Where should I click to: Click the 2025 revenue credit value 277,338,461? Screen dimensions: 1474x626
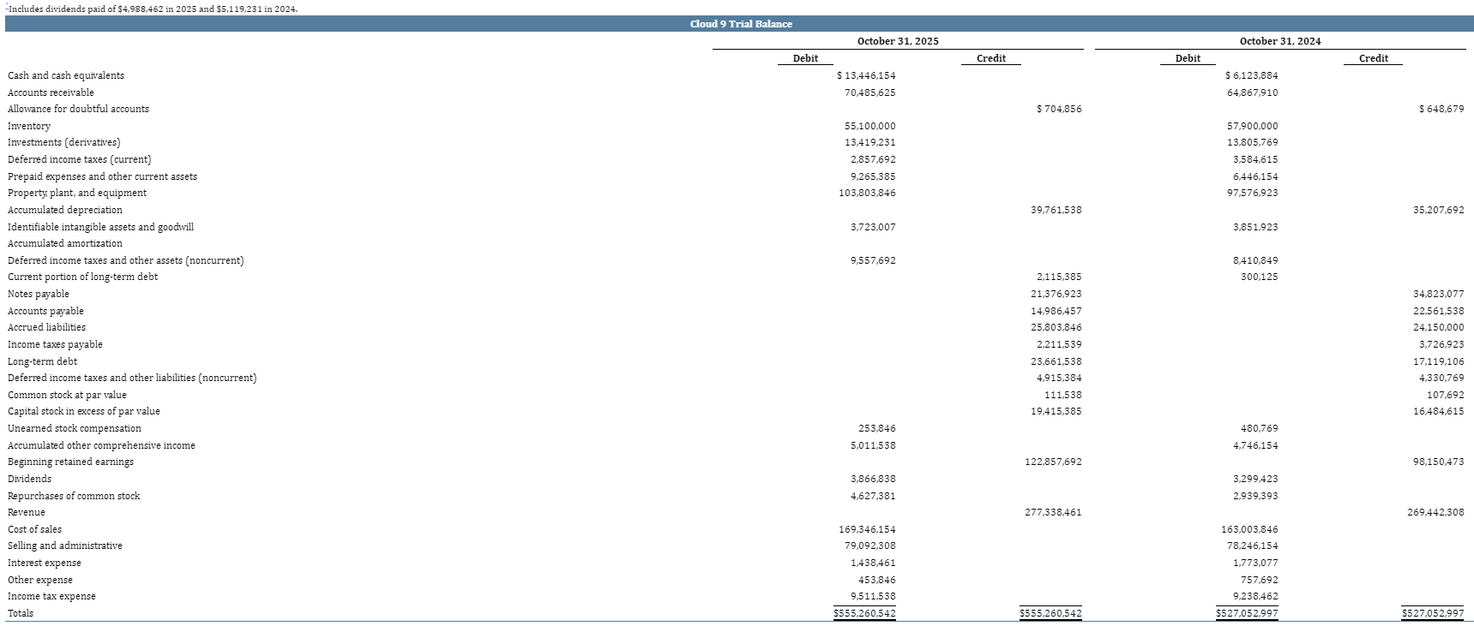coord(1053,512)
